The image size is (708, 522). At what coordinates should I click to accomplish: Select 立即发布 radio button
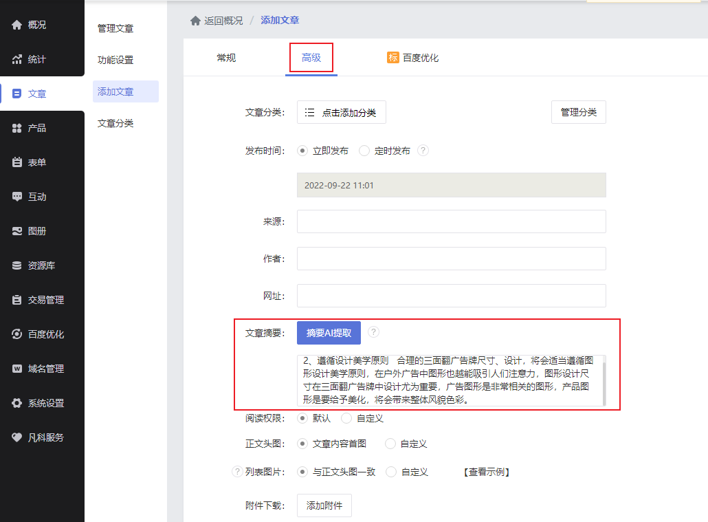302,151
